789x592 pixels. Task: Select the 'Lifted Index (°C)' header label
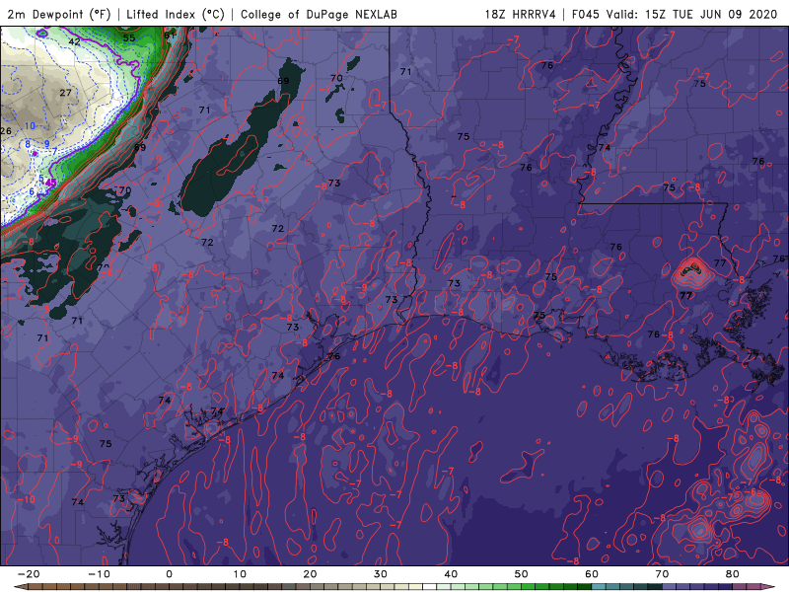pyautogui.click(x=176, y=14)
